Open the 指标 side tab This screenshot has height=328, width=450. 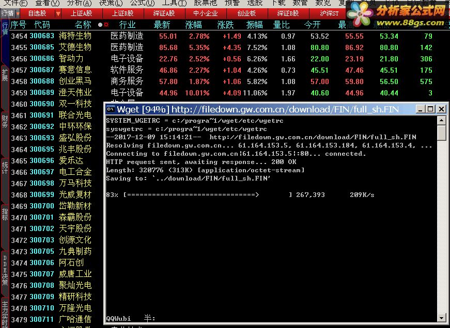click(x=5, y=214)
